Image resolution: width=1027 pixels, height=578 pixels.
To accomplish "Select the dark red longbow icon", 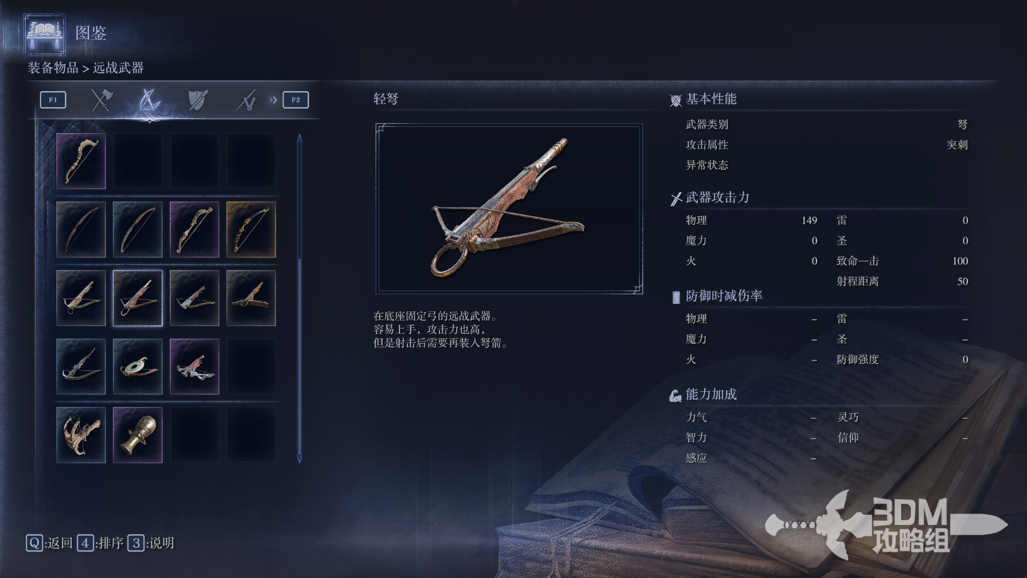I will [81, 230].
